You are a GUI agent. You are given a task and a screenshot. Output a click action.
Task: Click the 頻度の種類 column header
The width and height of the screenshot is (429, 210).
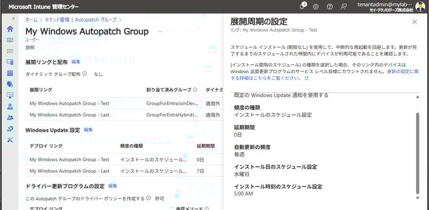pyautogui.click(x=132, y=146)
